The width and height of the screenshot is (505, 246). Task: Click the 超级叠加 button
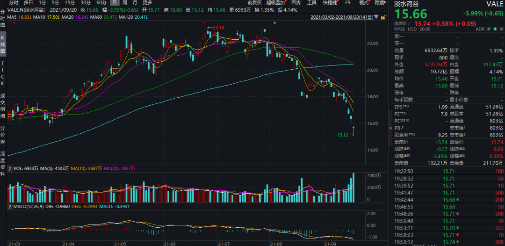(x=275, y=3)
